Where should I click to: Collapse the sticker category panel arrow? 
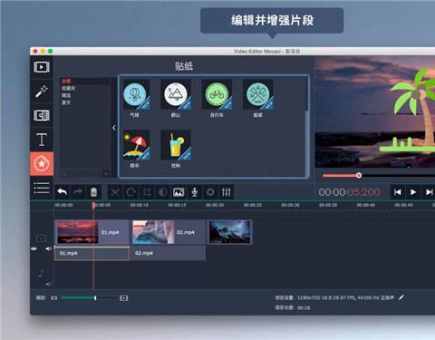pos(114,128)
